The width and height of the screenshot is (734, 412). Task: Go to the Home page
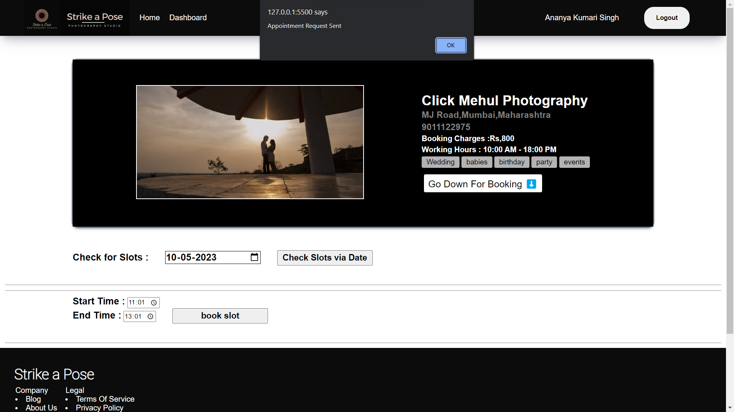click(x=149, y=18)
